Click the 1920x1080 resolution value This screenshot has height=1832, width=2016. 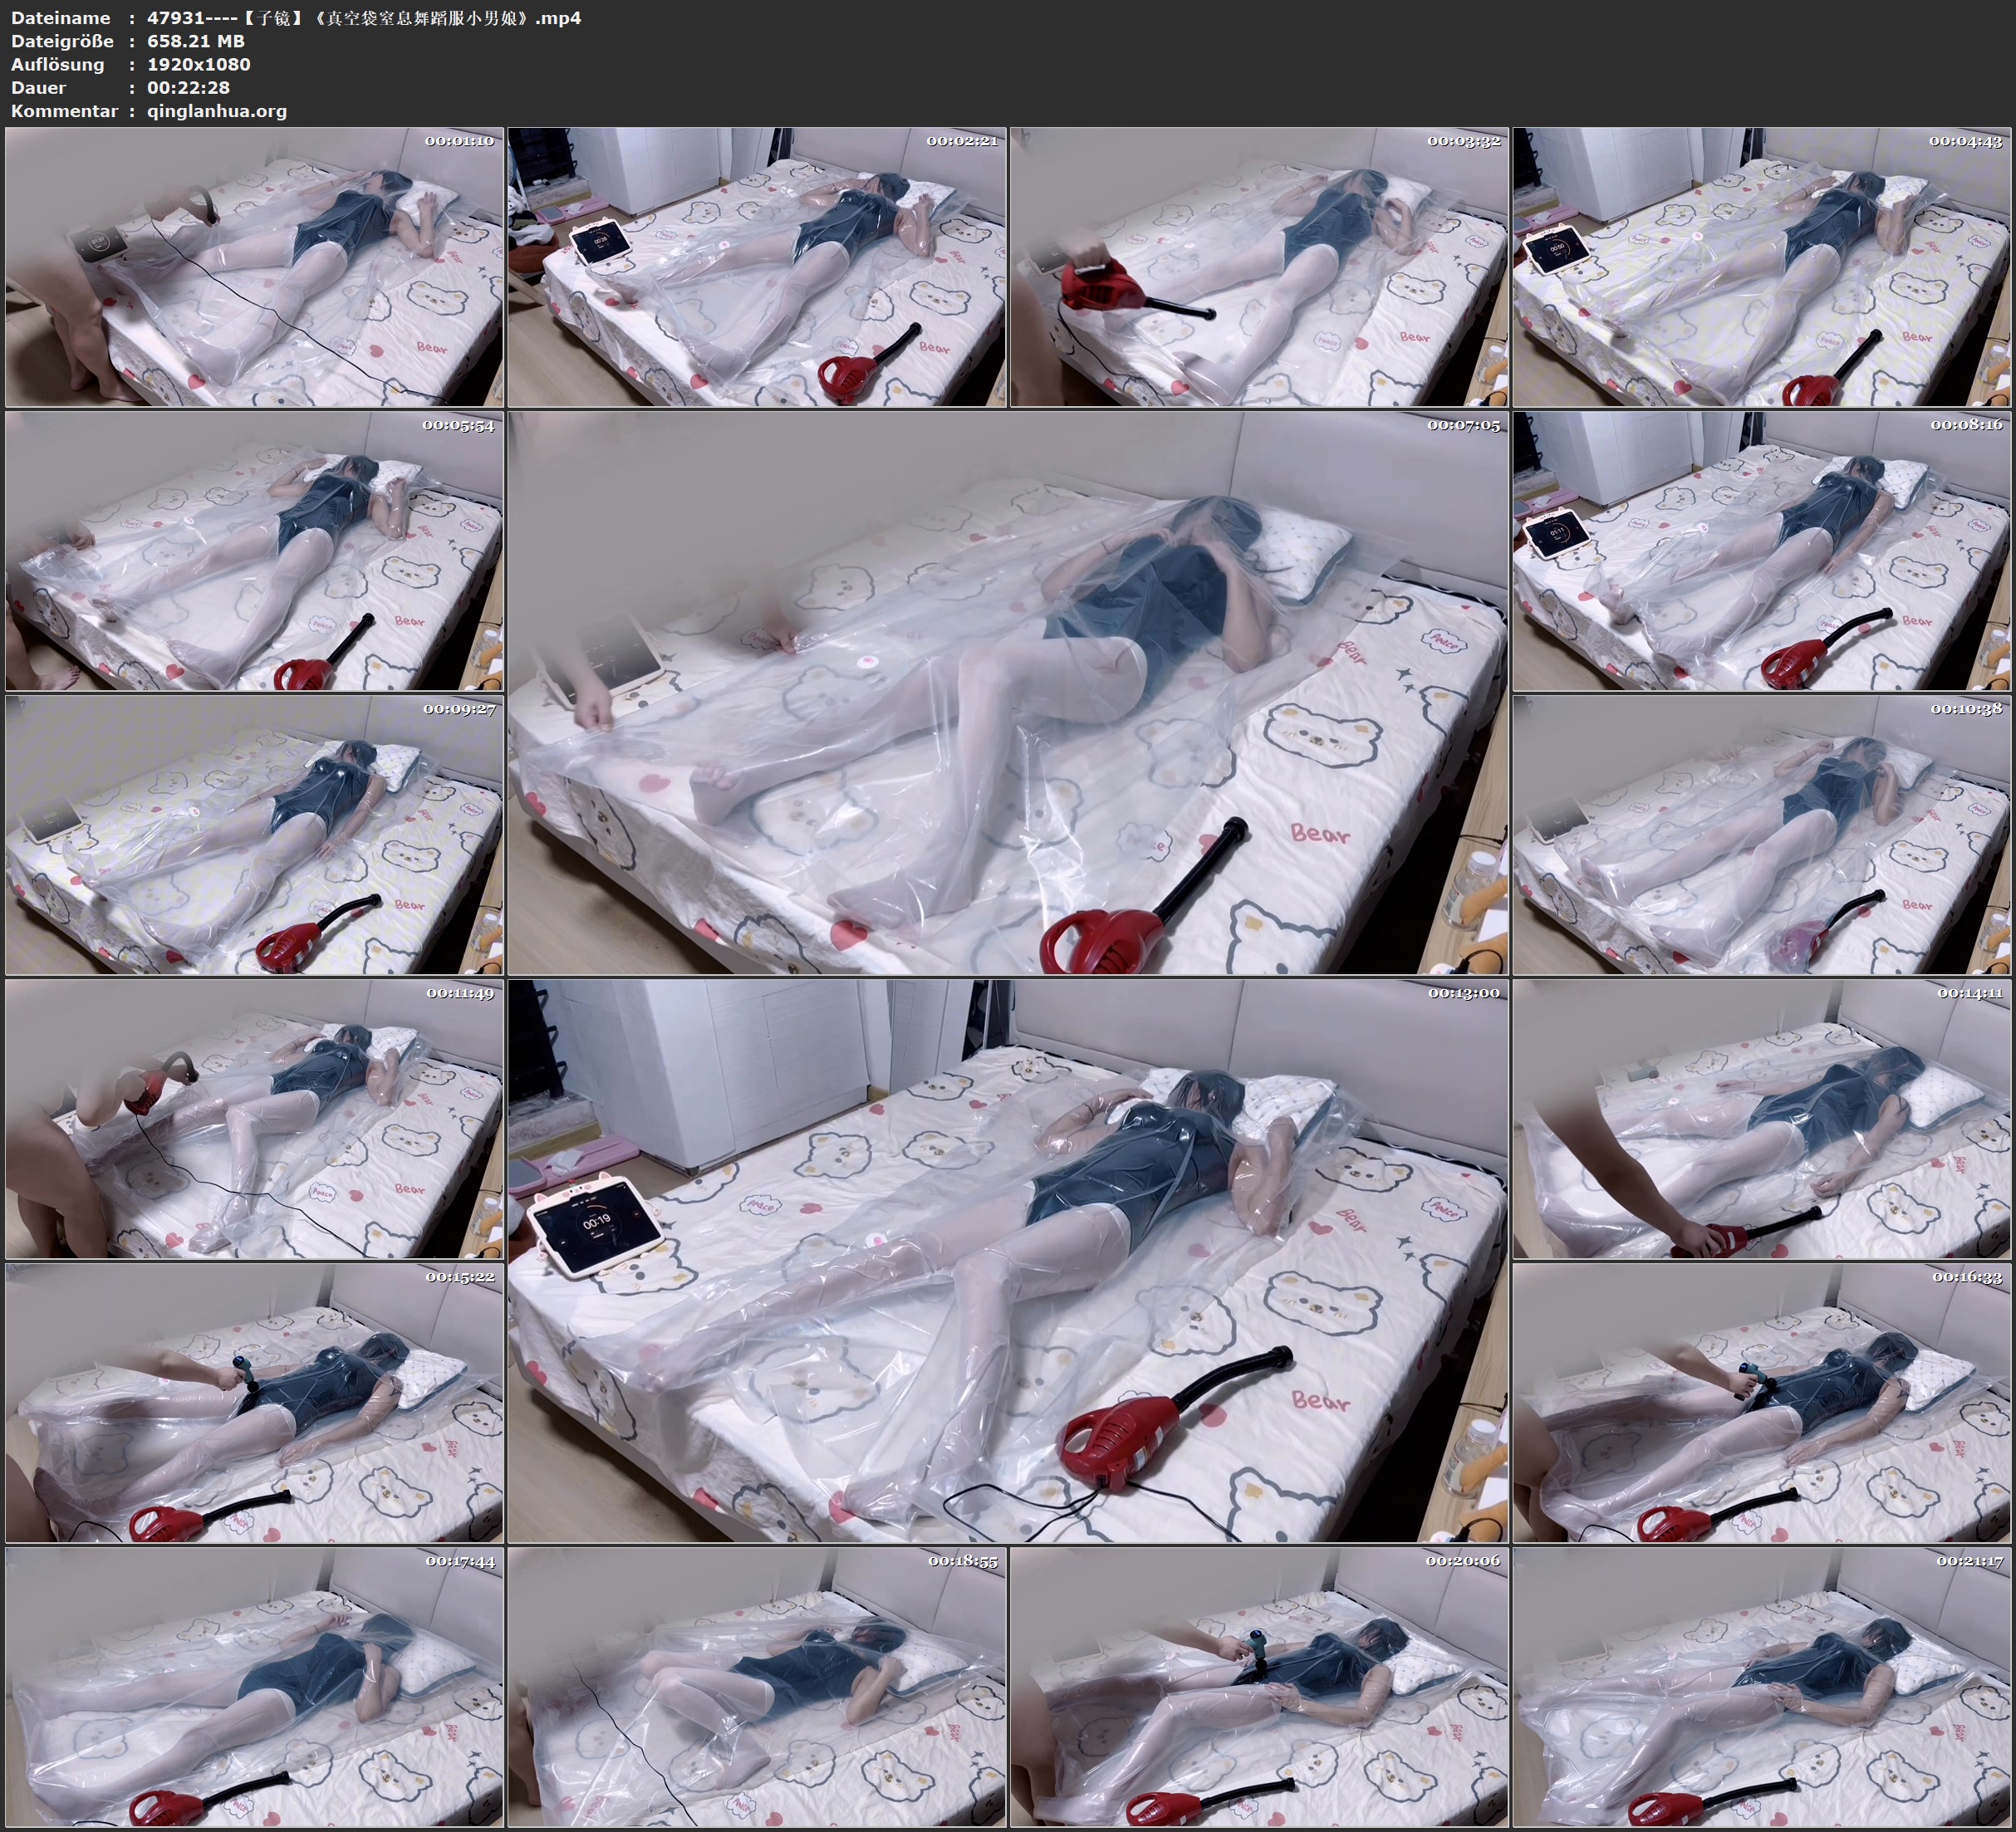tap(198, 64)
